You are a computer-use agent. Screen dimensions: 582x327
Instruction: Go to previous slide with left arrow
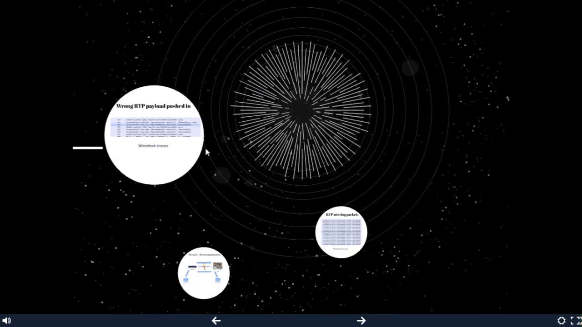coord(216,321)
